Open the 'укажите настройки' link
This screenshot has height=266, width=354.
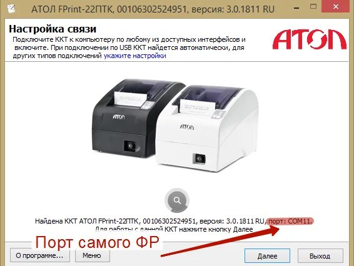[134, 56]
